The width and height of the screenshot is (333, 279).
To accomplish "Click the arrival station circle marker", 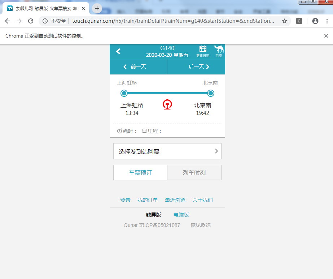I will 211,93.
